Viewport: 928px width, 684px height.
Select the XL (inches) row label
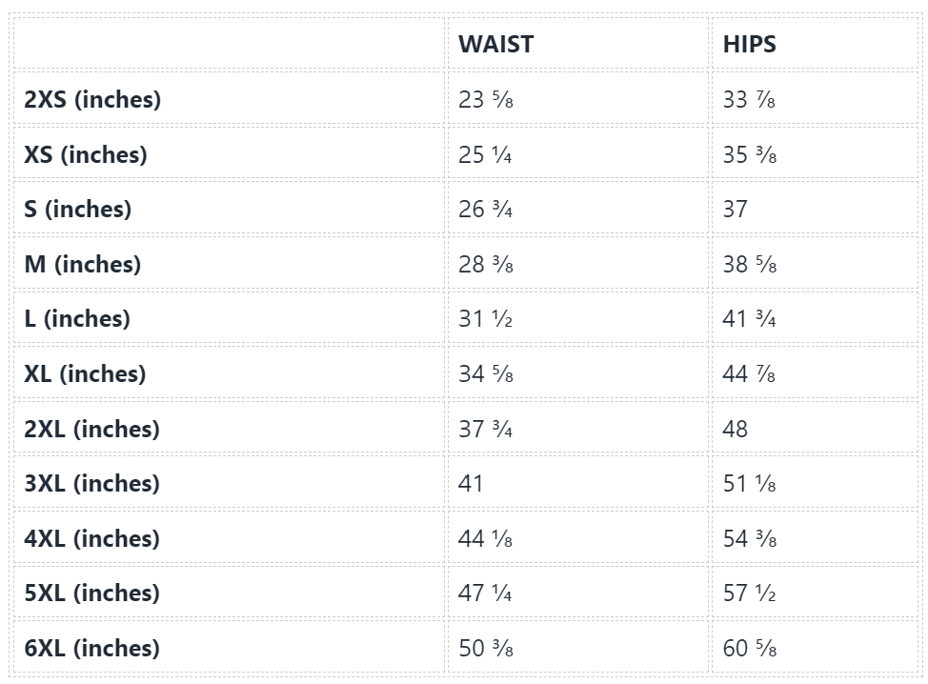pos(85,373)
